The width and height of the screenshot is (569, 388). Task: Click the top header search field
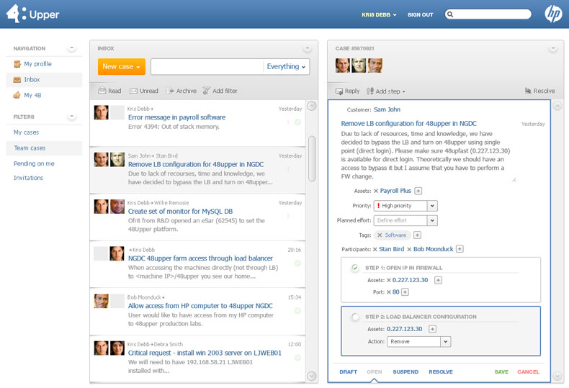click(488, 14)
